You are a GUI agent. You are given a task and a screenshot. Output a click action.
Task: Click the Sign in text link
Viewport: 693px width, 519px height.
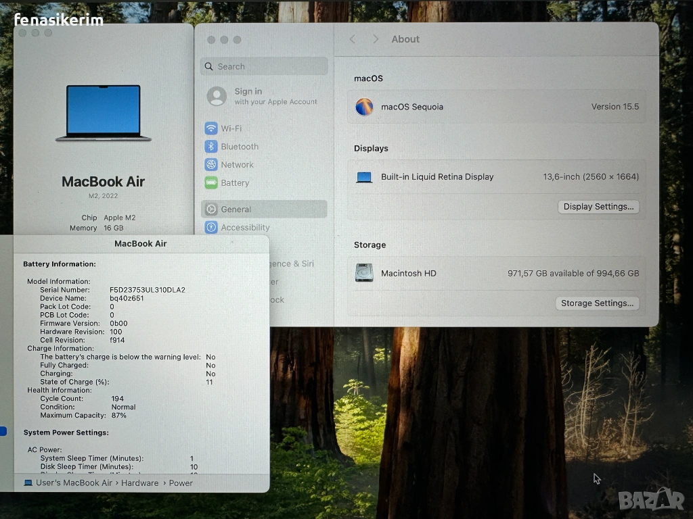coord(248,91)
